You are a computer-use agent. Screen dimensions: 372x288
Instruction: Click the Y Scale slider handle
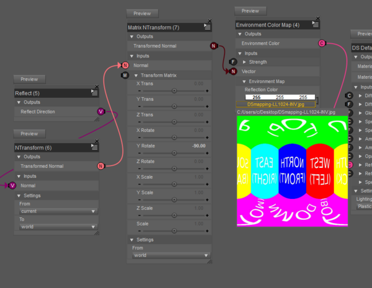coord(174,200)
